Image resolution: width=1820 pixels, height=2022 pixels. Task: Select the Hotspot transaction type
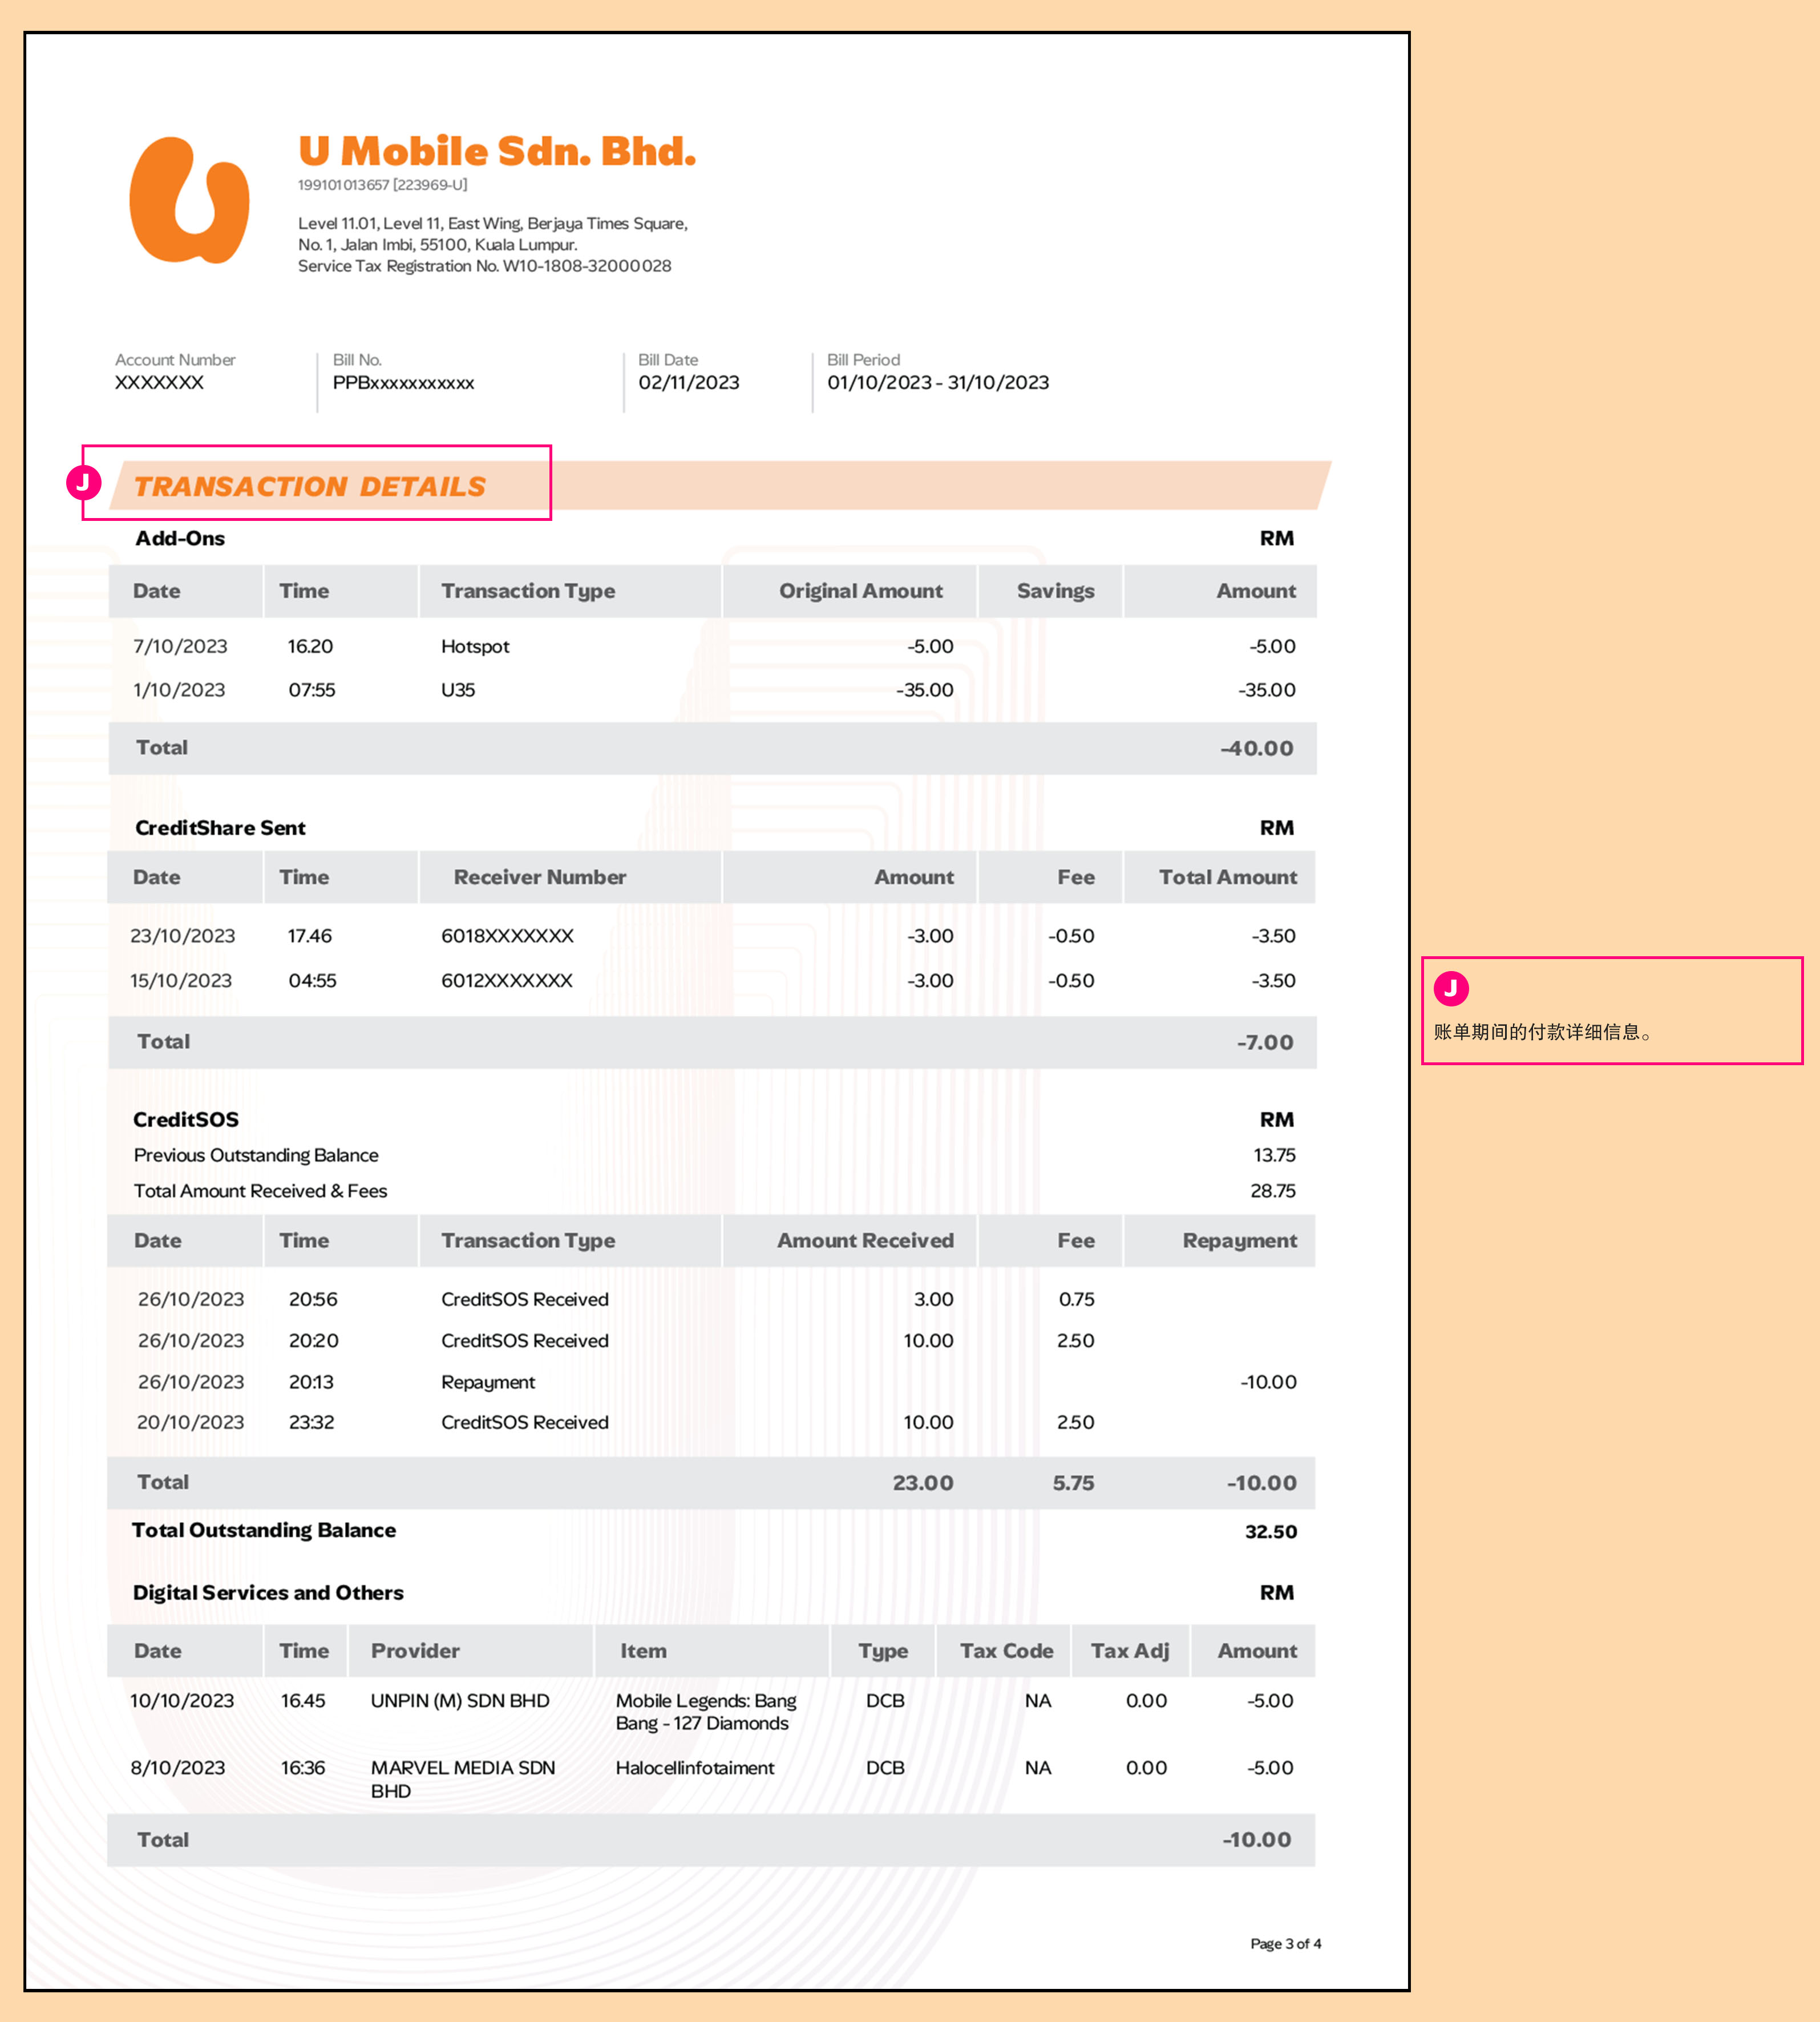pos(475,647)
